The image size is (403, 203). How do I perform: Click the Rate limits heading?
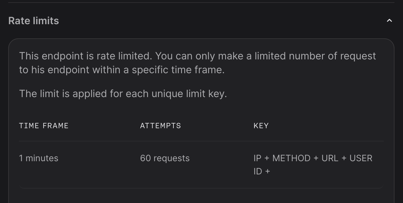(33, 21)
